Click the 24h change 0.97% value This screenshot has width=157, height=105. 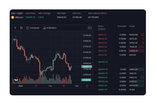[41, 17]
